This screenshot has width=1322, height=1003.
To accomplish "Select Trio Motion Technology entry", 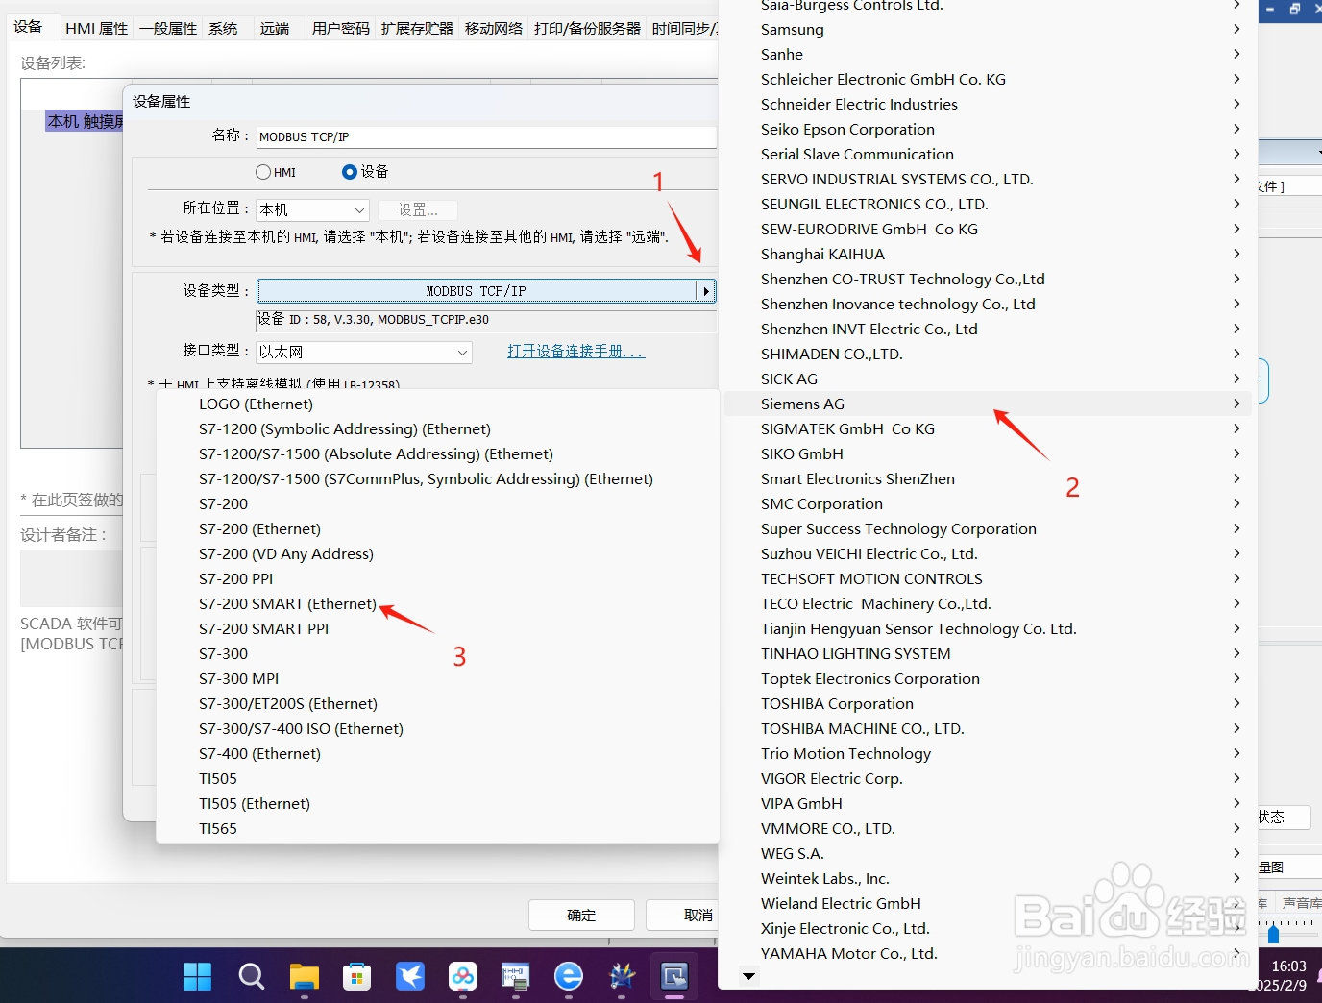I will click(x=987, y=754).
